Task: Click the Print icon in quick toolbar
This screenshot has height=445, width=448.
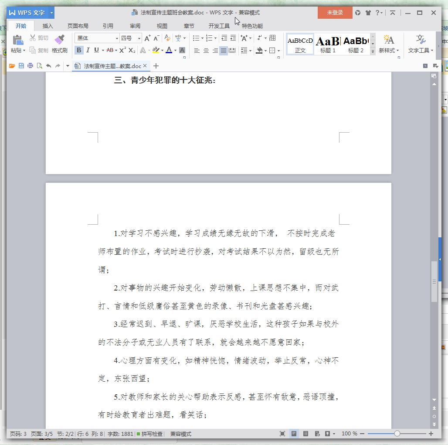Action: point(30,66)
